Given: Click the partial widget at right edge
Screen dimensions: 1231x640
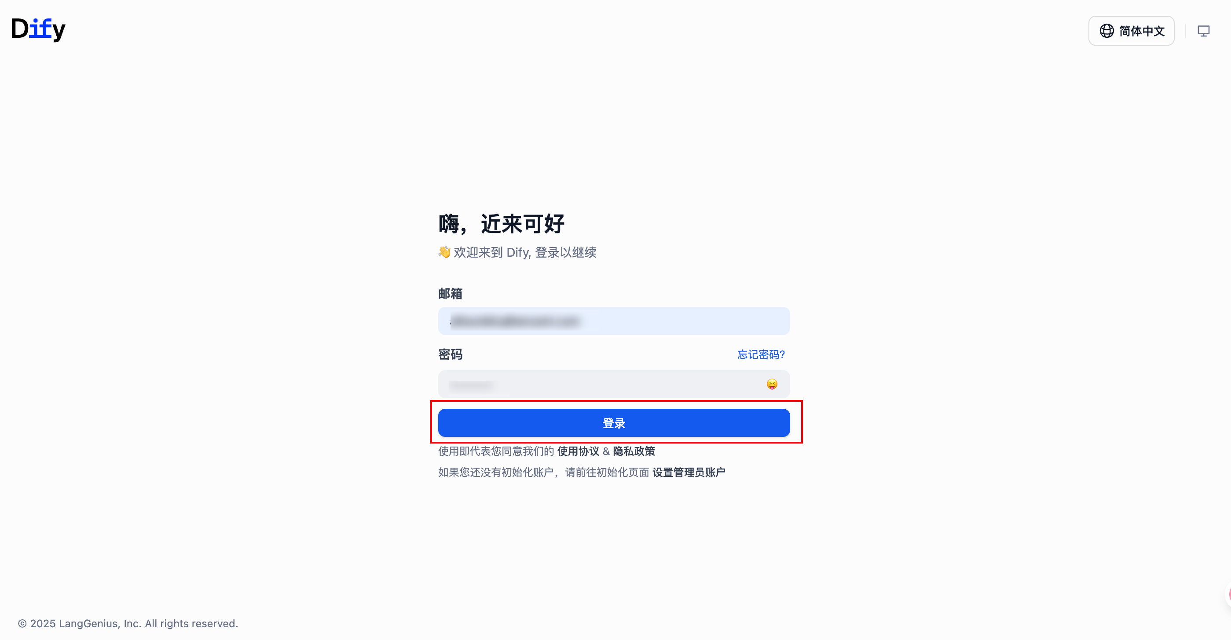Looking at the screenshot, I should (1228, 595).
